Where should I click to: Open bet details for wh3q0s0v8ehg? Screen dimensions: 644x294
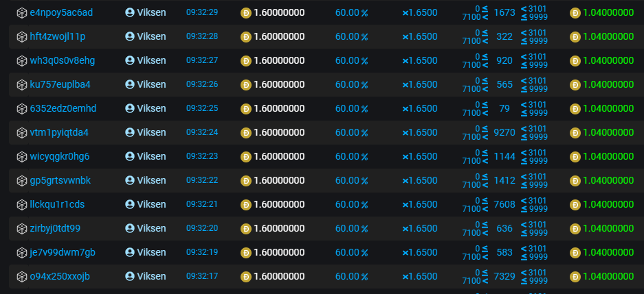point(62,61)
